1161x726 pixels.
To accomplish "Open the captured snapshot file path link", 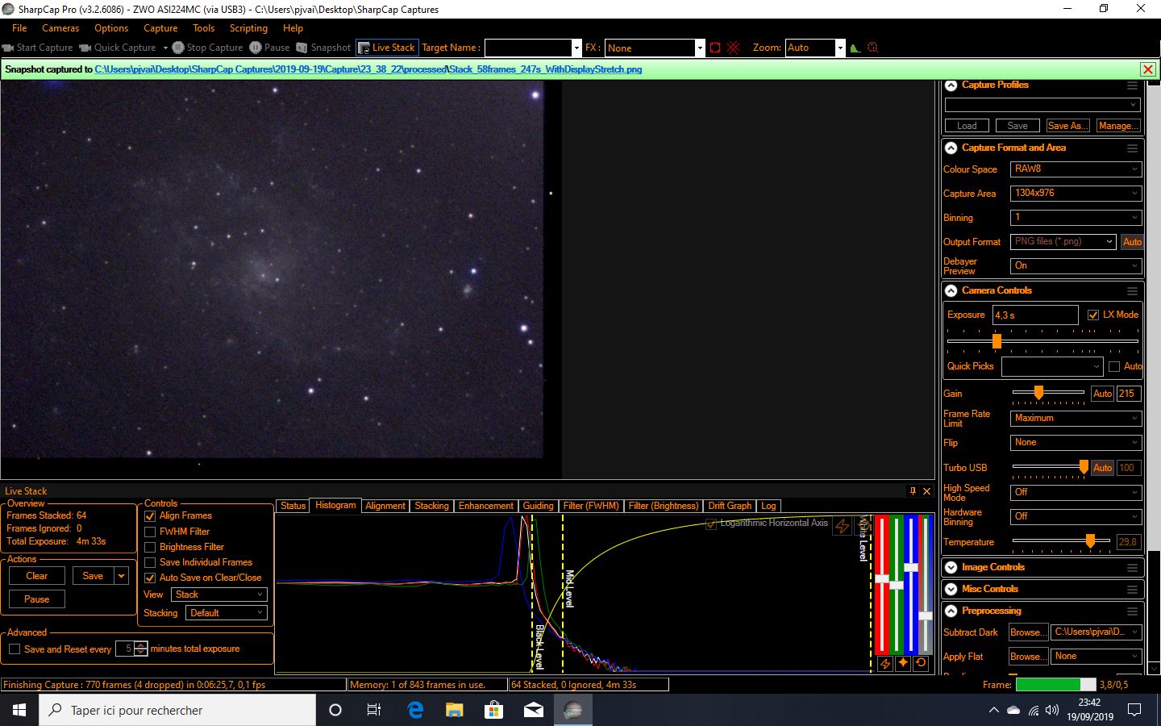I will 368,69.
